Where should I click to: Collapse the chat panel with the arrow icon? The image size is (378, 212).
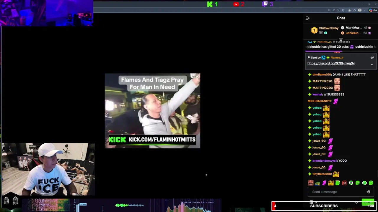pos(307,18)
